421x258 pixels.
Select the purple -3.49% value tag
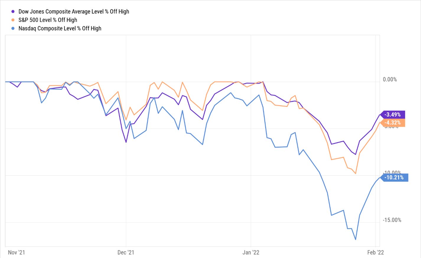393,115
